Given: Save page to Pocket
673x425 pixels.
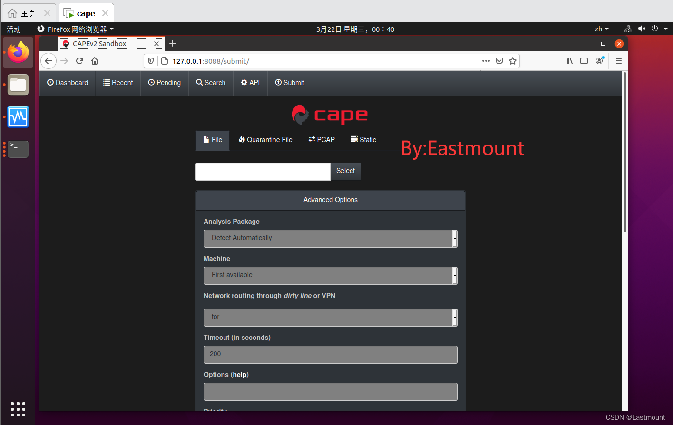Looking at the screenshot, I should point(499,61).
